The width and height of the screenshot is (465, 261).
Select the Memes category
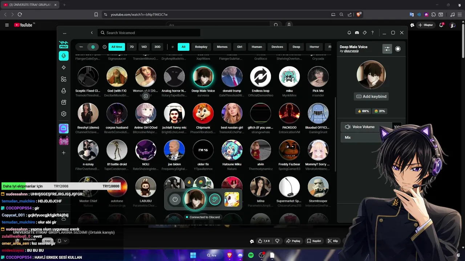click(x=222, y=47)
